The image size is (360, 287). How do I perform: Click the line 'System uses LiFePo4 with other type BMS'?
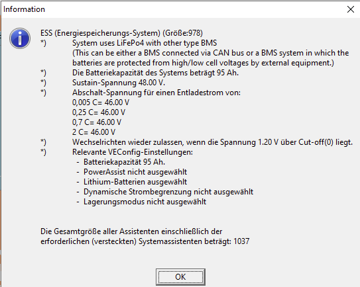(145, 43)
